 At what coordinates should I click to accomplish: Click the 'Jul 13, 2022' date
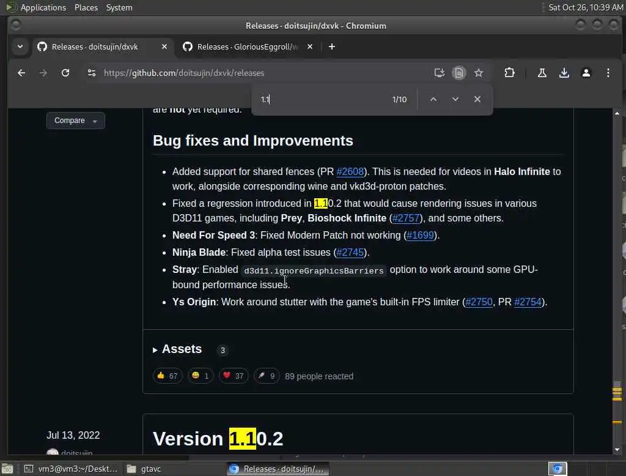click(73, 435)
